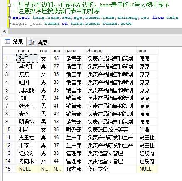Click age 44 cell in row 14

(x=57, y=161)
